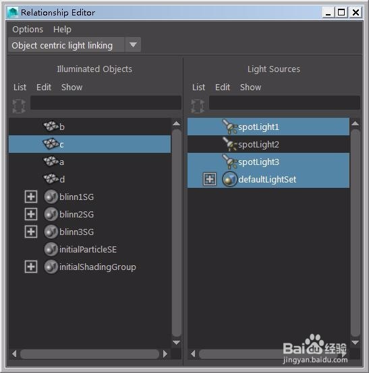Open the light linking mode dropdown
This screenshot has height=373, width=369.
point(133,44)
